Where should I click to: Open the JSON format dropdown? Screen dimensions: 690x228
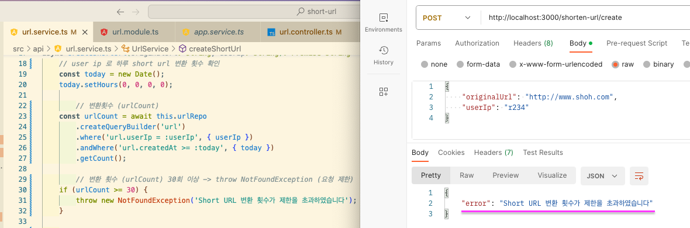point(602,175)
